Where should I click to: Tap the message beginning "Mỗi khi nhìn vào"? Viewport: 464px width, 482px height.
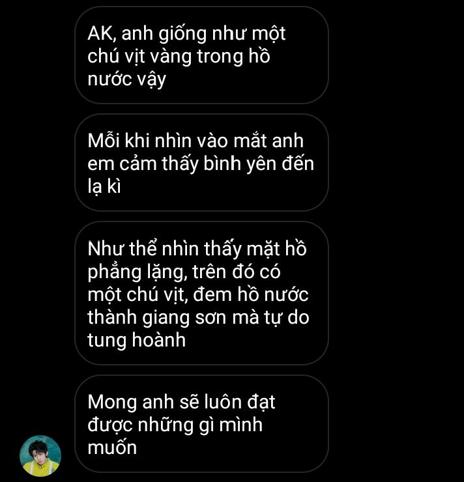[202, 163]
